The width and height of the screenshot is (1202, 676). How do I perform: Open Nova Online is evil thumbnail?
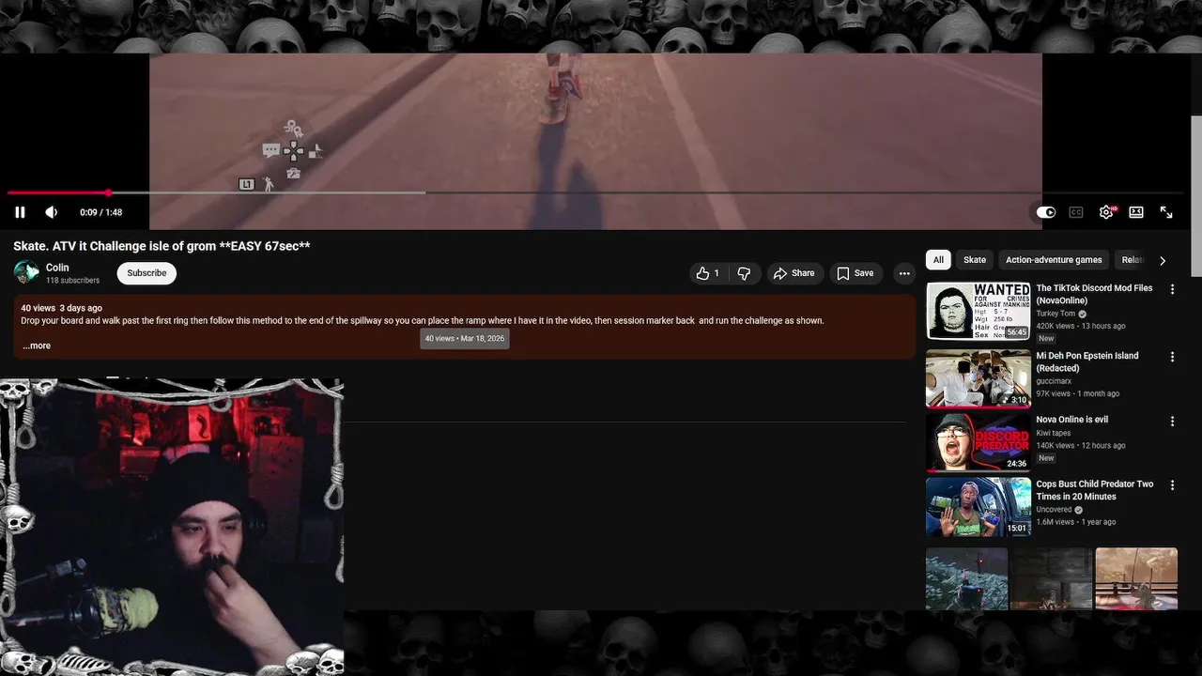coord(978,442)
